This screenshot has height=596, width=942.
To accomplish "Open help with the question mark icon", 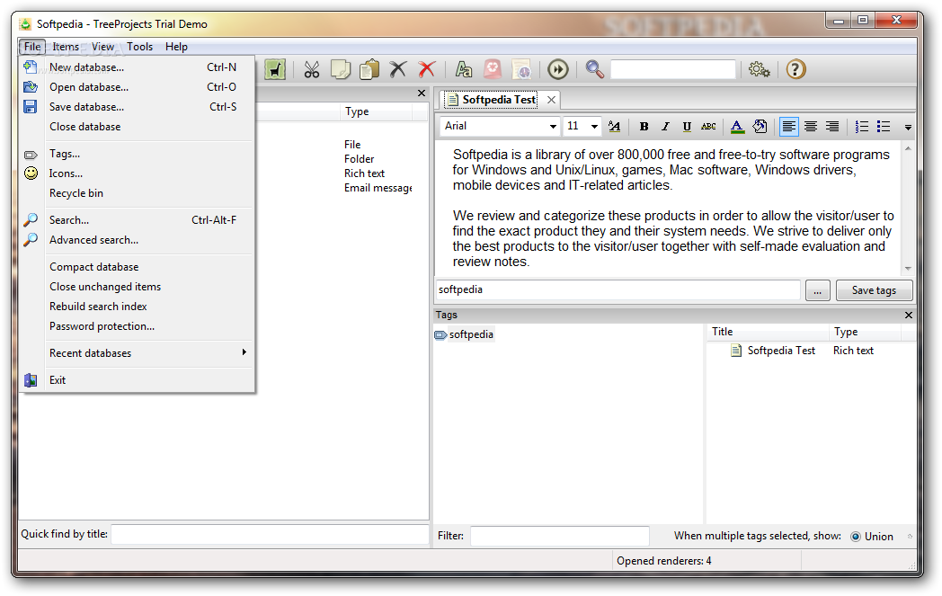I will 795,70.
